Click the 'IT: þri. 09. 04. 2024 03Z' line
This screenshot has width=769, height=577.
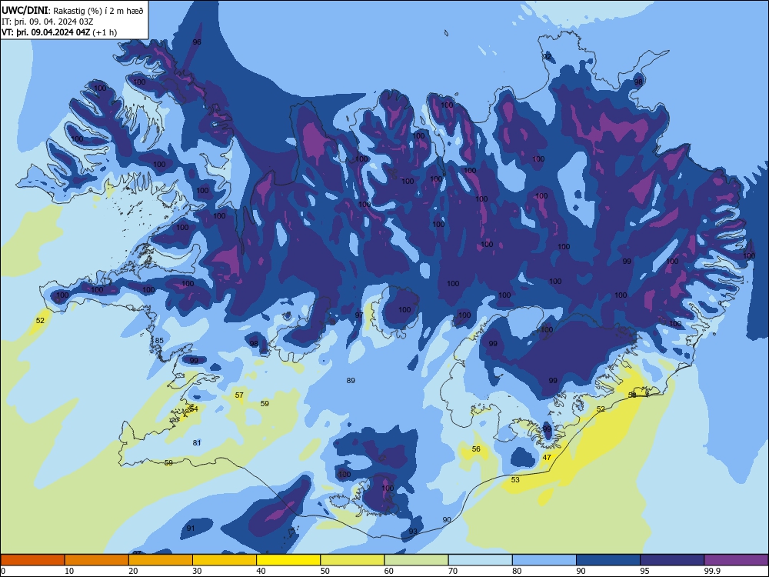point(48,22)
